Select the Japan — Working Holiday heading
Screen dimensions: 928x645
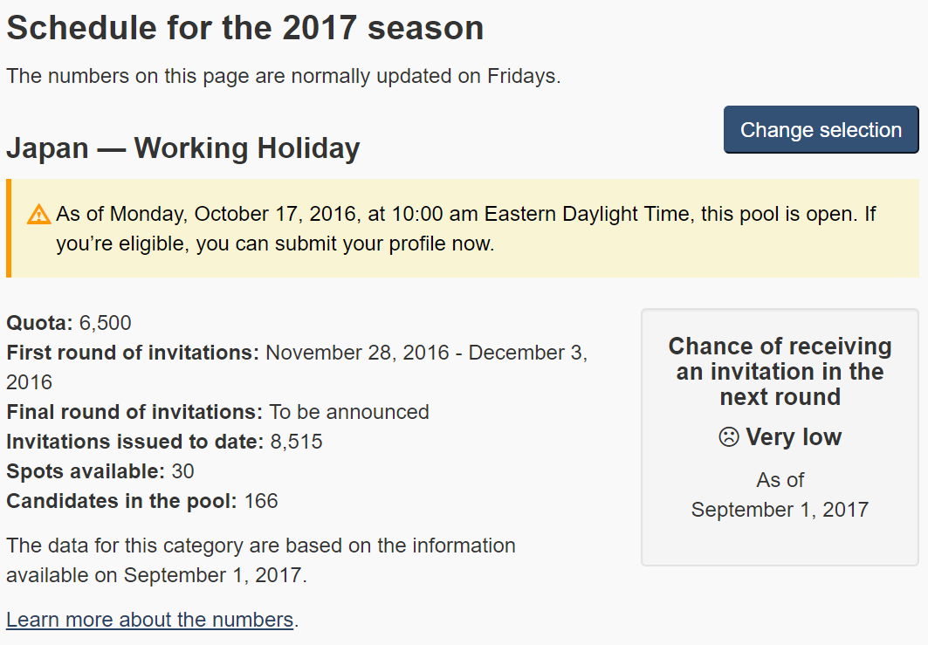point(182,148)
